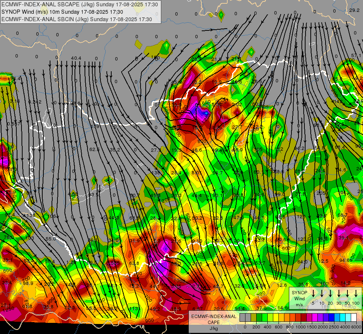
Task: Click the 40.4 map value
Action: (x=76, y=58)
